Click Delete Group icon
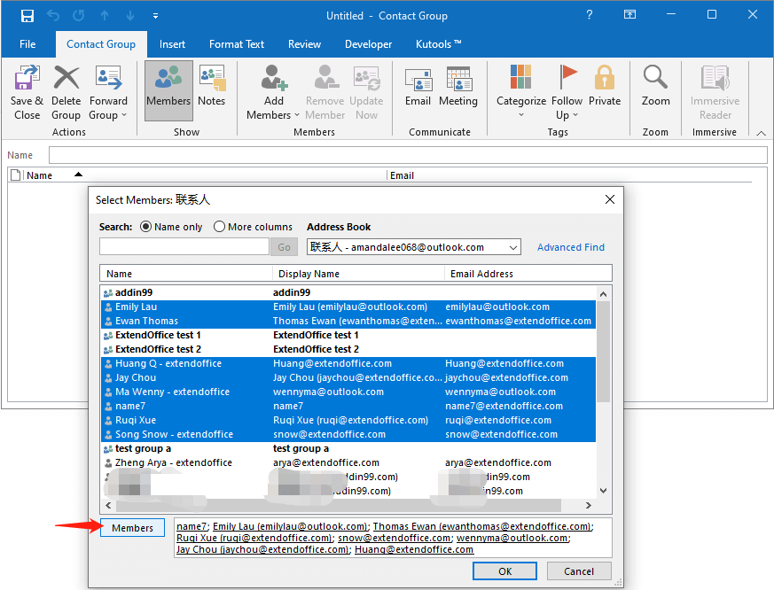Image resolution: width=774 pixels, height=590 pixels. pyautogui.click(x=66, y=79)
